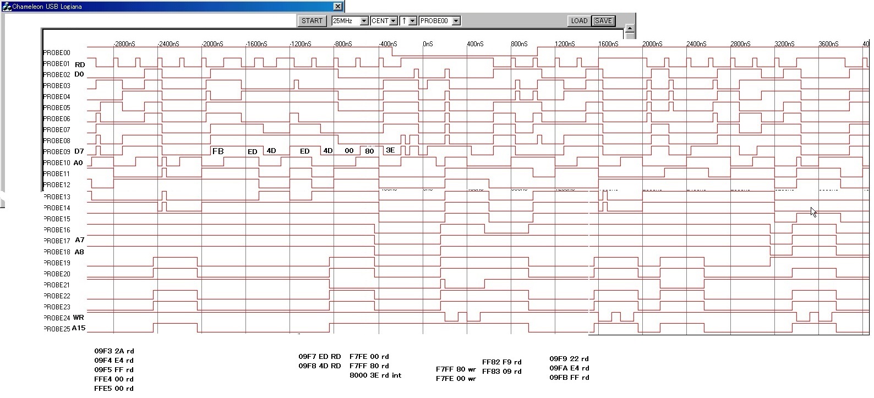Click the -2800nS time marker
The height and width of the screenshot is (398, 874).
[124, 44]
